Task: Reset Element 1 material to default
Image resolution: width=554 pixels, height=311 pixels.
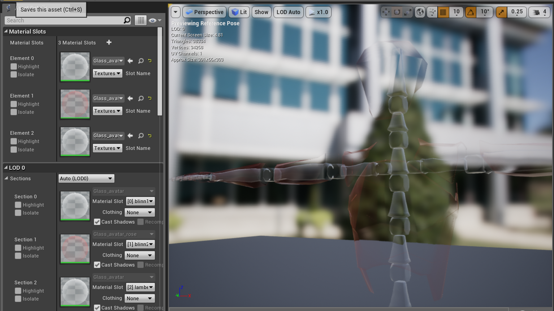Action: (x=150, y=98)
